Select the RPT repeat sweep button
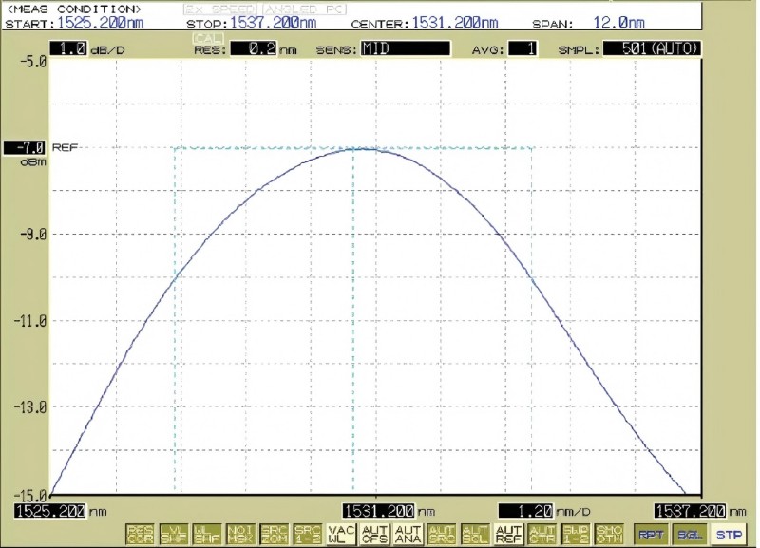This screenshot has width=760, height=548. click(x=651, y=535)
